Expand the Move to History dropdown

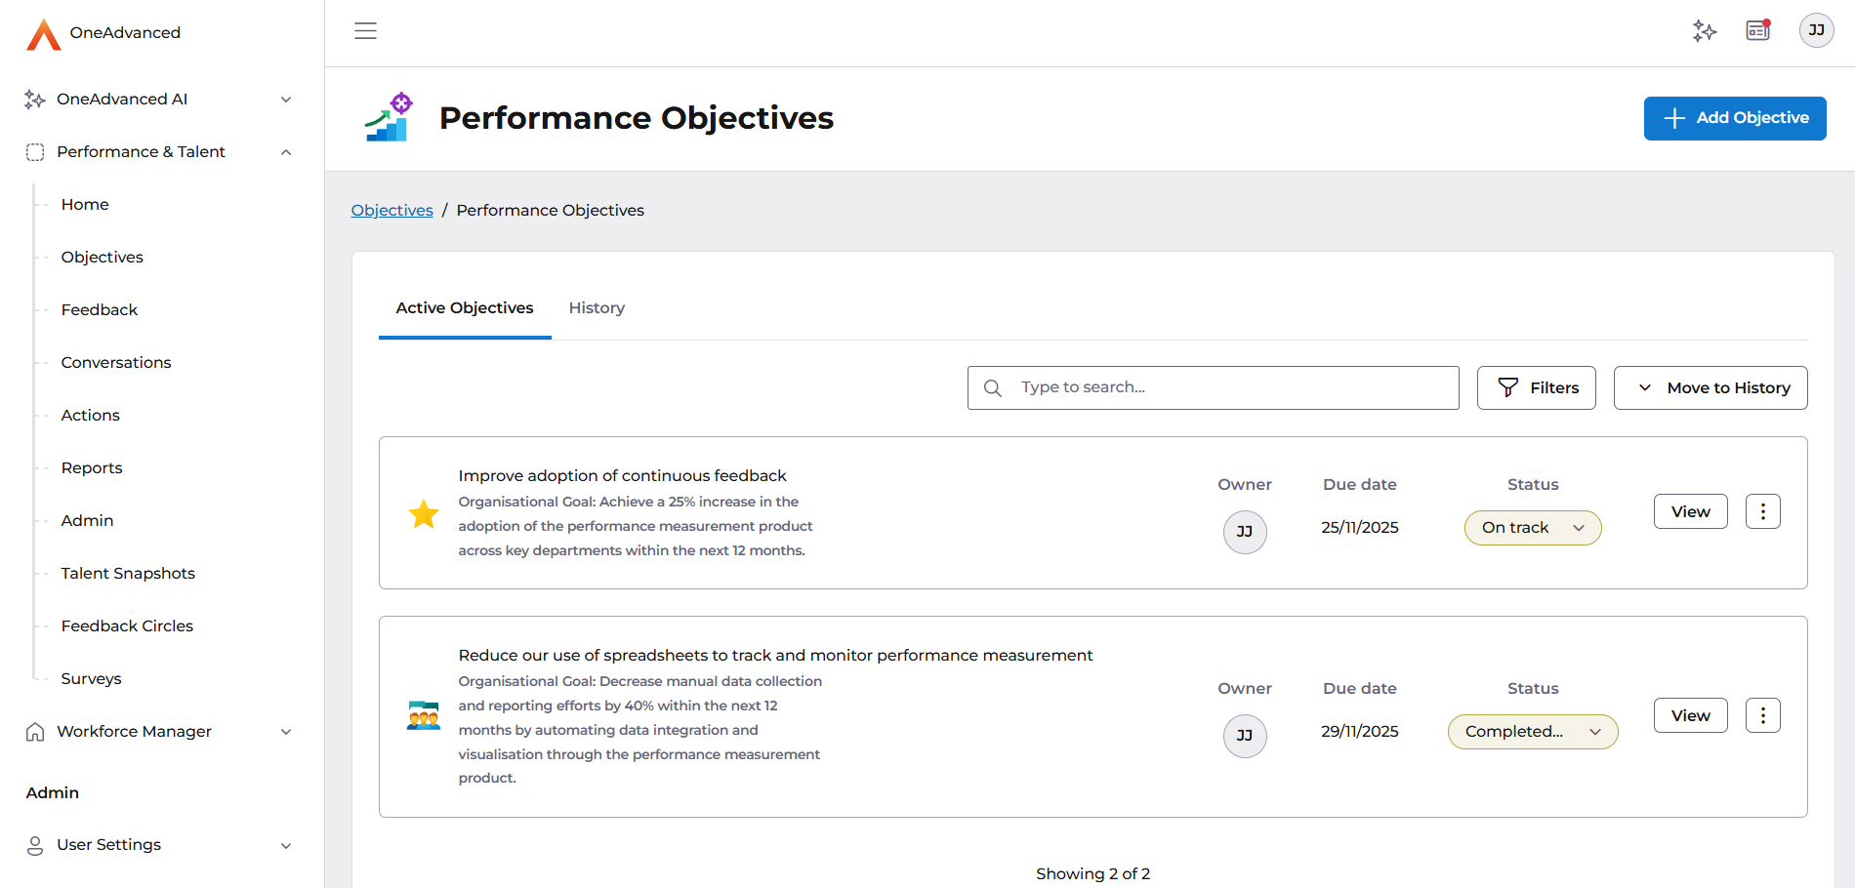coord(1710,388)
